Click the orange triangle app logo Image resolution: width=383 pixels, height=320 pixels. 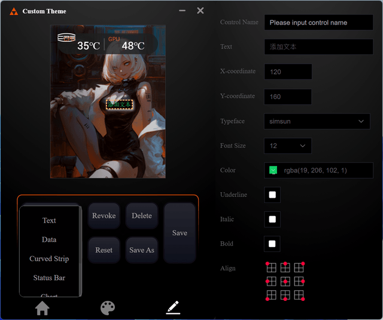tap(14, 11)
